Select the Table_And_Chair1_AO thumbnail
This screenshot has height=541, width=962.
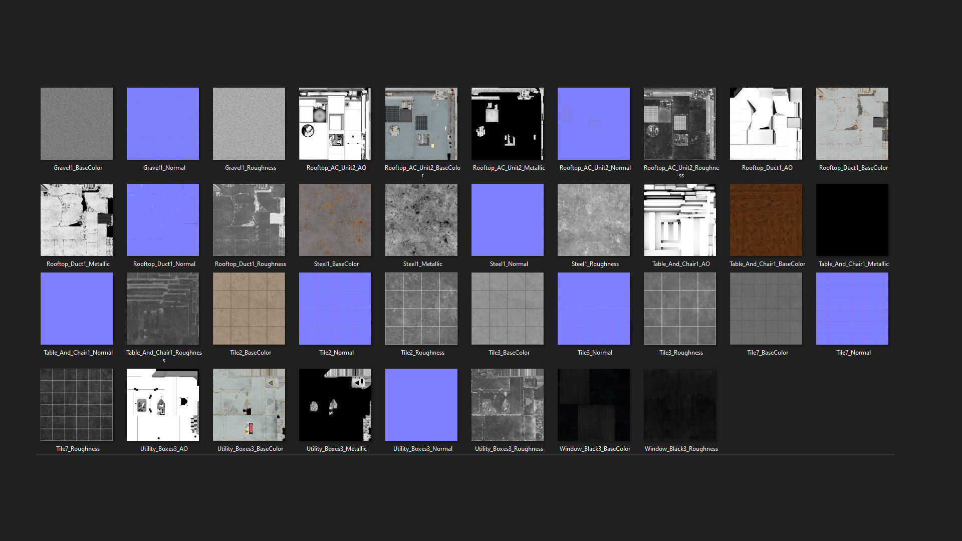[x=680, y=220]
